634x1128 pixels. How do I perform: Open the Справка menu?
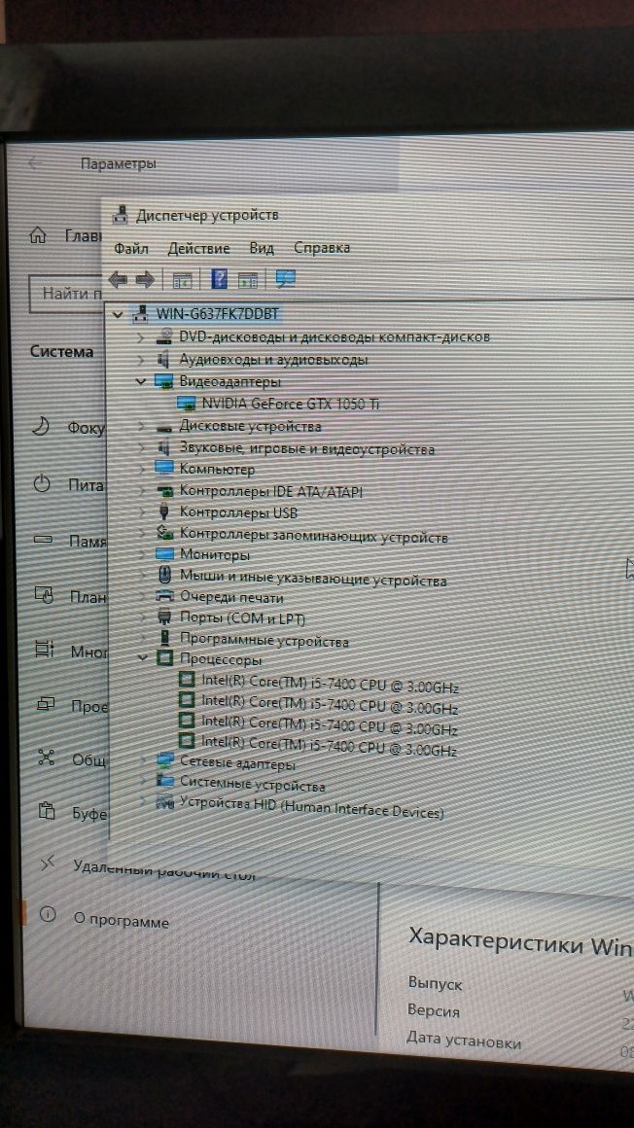(x=322, y=247)
